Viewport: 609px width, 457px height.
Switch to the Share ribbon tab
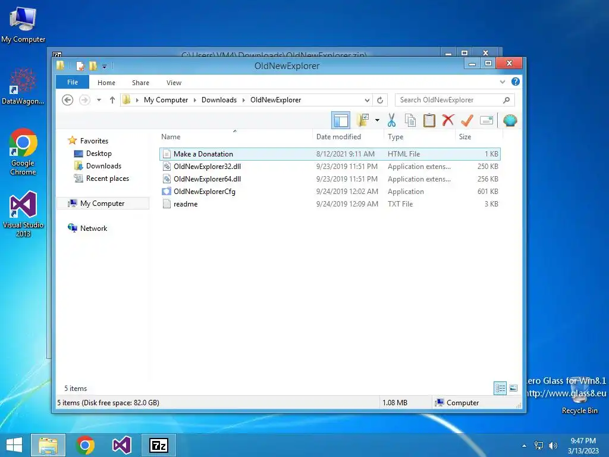(x=140, y=83)
